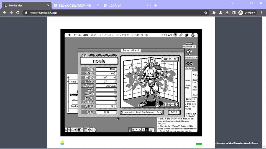Click the Control Strip right scroll arrow
The width and height of the screenshot is (266, 149).
coord(91,130)
